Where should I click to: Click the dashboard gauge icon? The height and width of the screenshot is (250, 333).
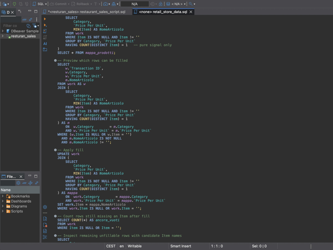(x=105, y=4)
